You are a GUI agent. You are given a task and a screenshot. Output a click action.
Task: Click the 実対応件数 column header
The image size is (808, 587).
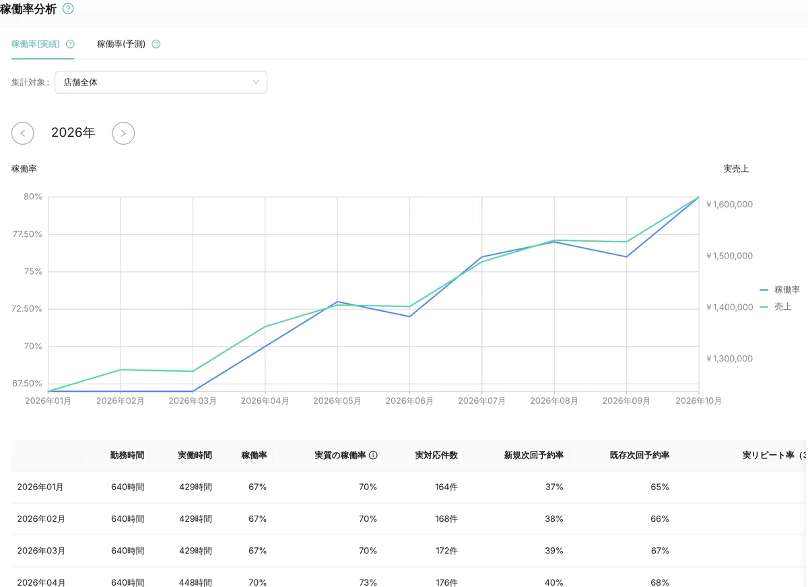[x=436, y=455]
